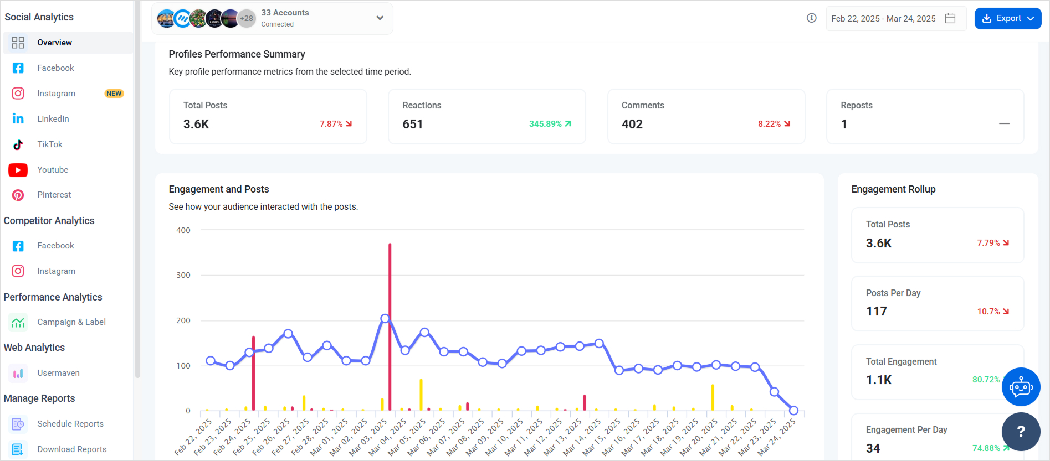The image size is (1050, 461).
Task: Open the Overview grid icon
Action: tap(18, 43)
